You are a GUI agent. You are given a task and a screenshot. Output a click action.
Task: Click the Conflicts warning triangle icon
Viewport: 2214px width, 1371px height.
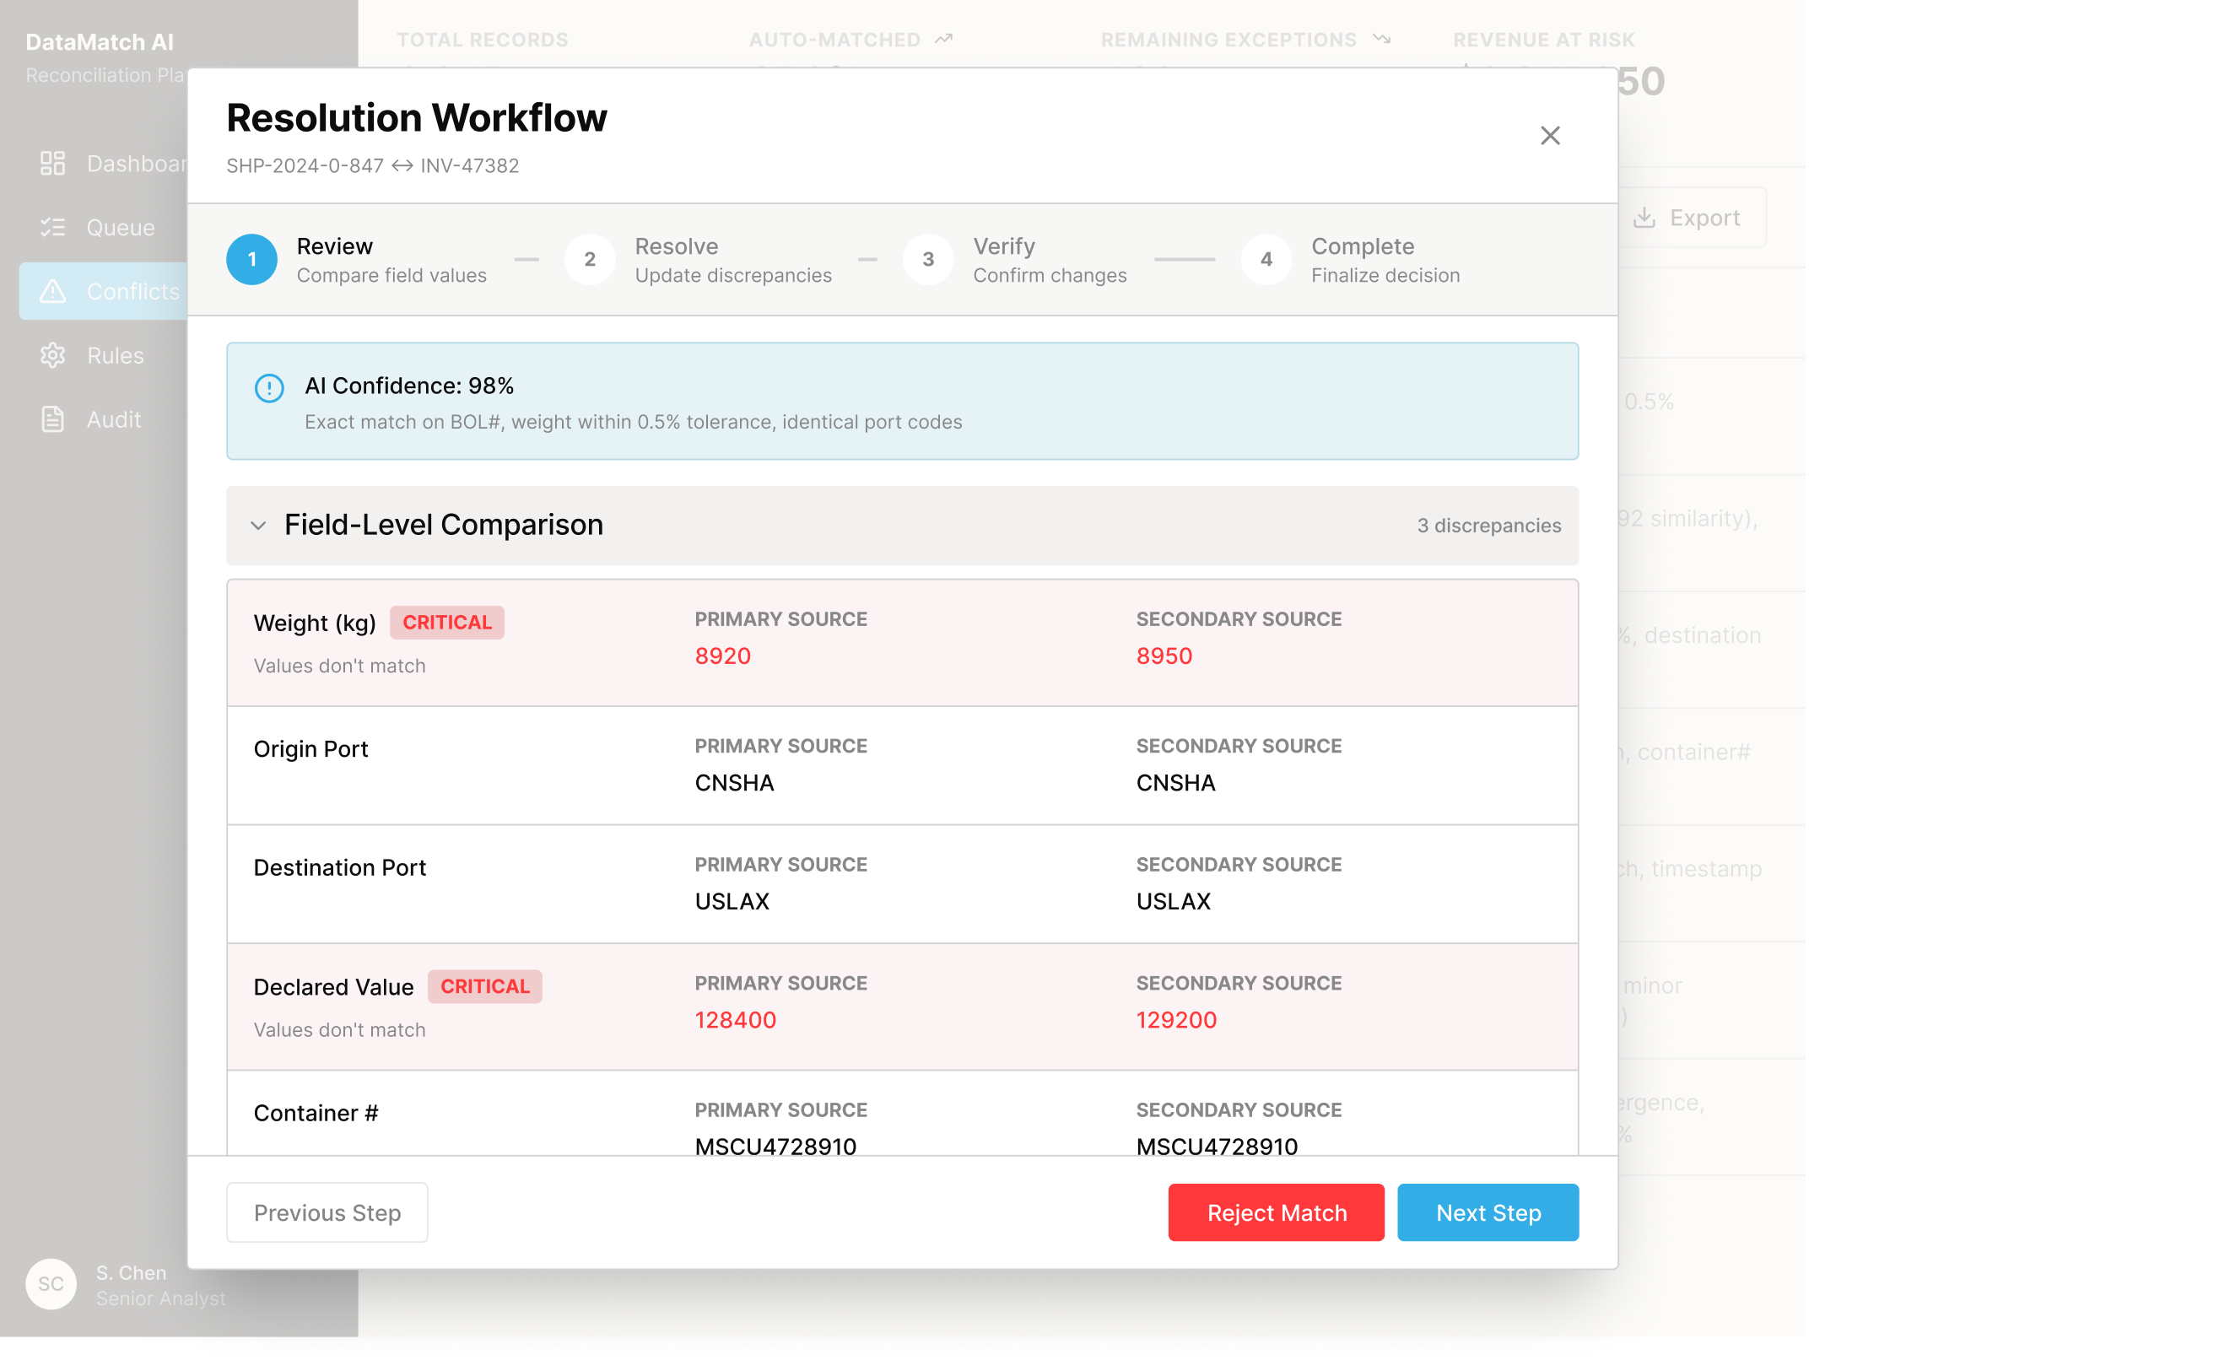coord(52,291)
